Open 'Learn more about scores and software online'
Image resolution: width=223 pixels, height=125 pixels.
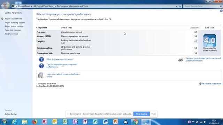click(63, 75)
